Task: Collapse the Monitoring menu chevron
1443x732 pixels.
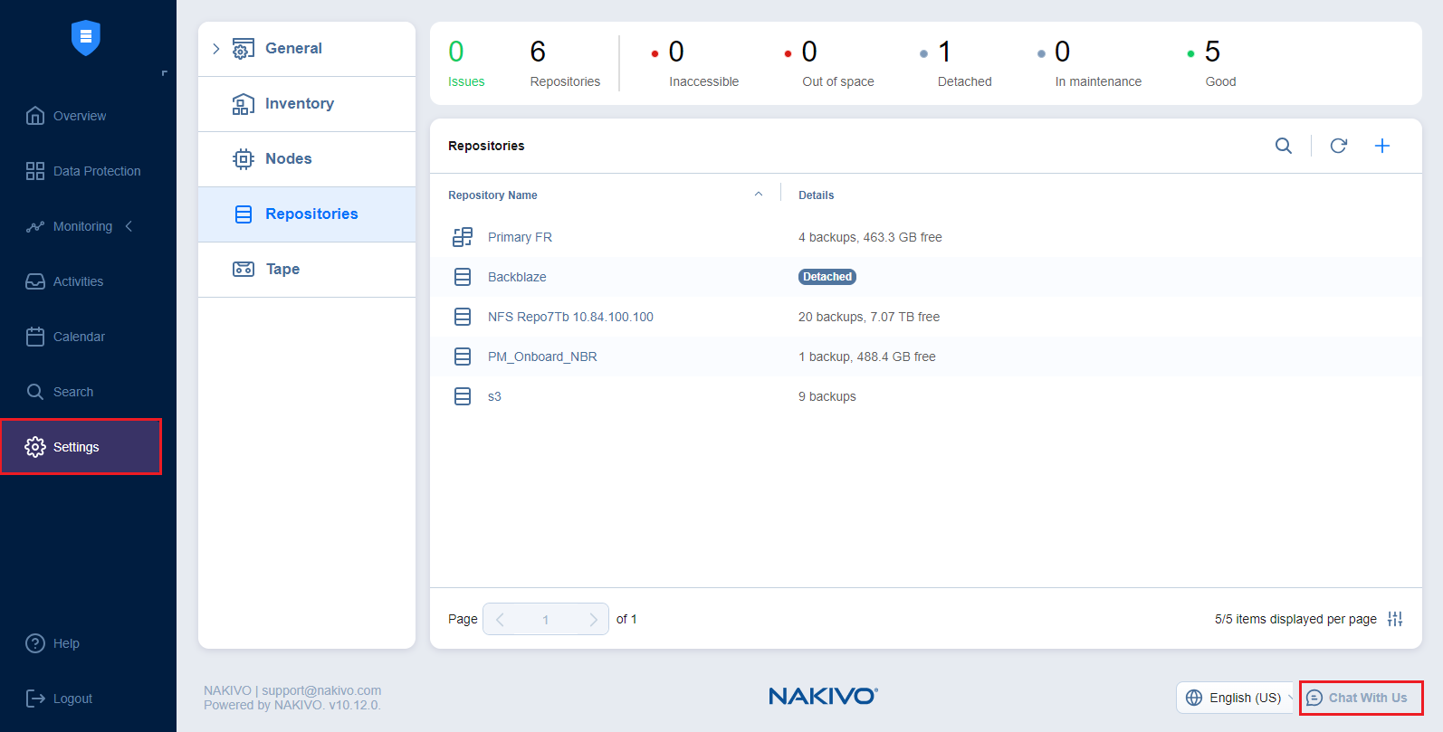Action: click(x=129, y=226)
